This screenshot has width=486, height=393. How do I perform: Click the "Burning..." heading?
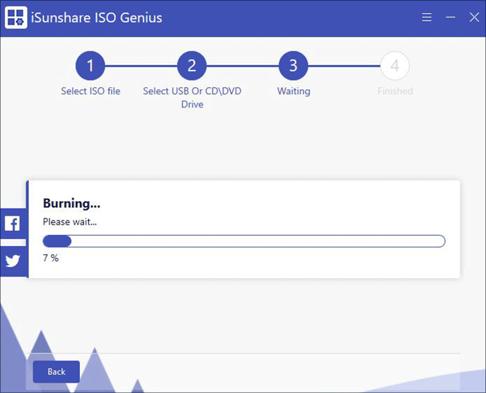coord(72,204)
